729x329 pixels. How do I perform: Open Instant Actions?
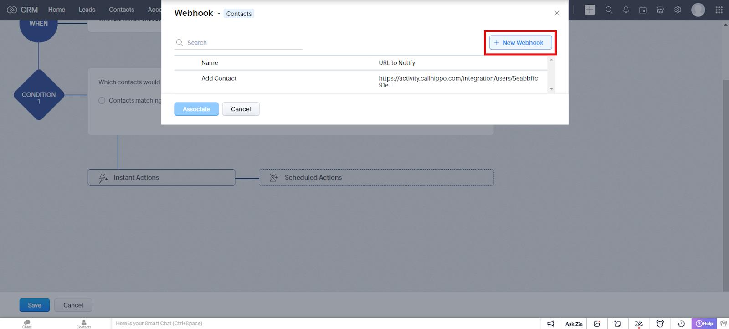161,177
